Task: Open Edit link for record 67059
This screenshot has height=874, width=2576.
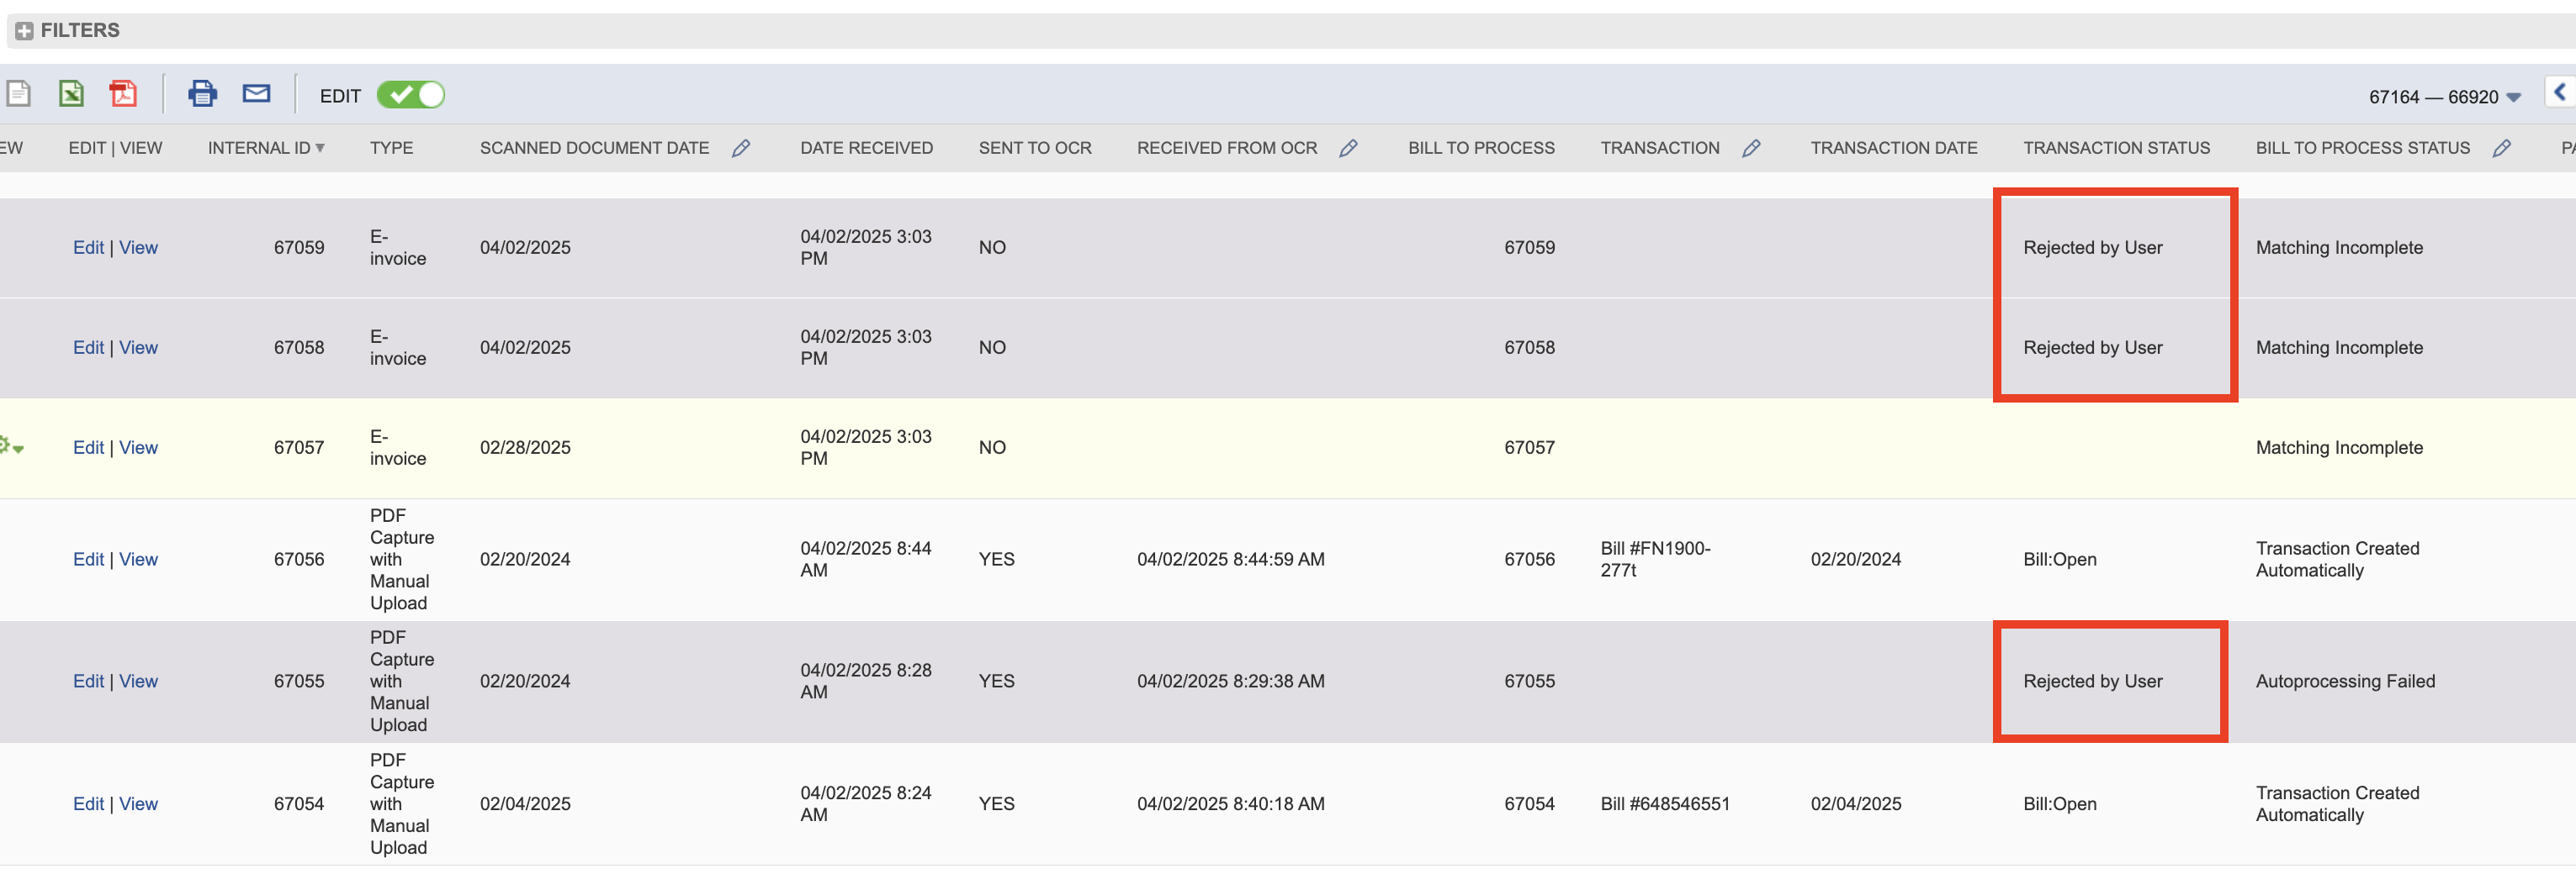Action: click(x=88, y=248)
